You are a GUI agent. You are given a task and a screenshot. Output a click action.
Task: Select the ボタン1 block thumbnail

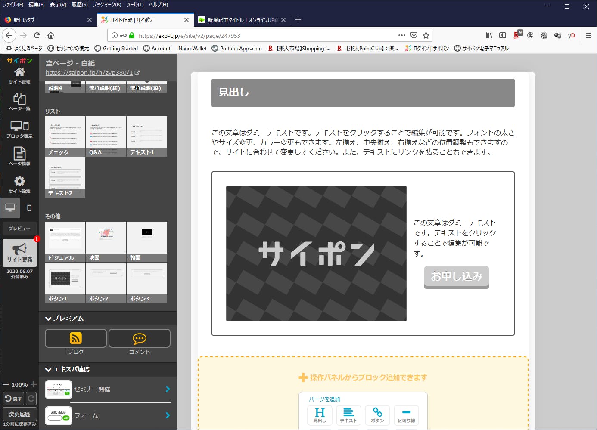(x=65, y=282)
